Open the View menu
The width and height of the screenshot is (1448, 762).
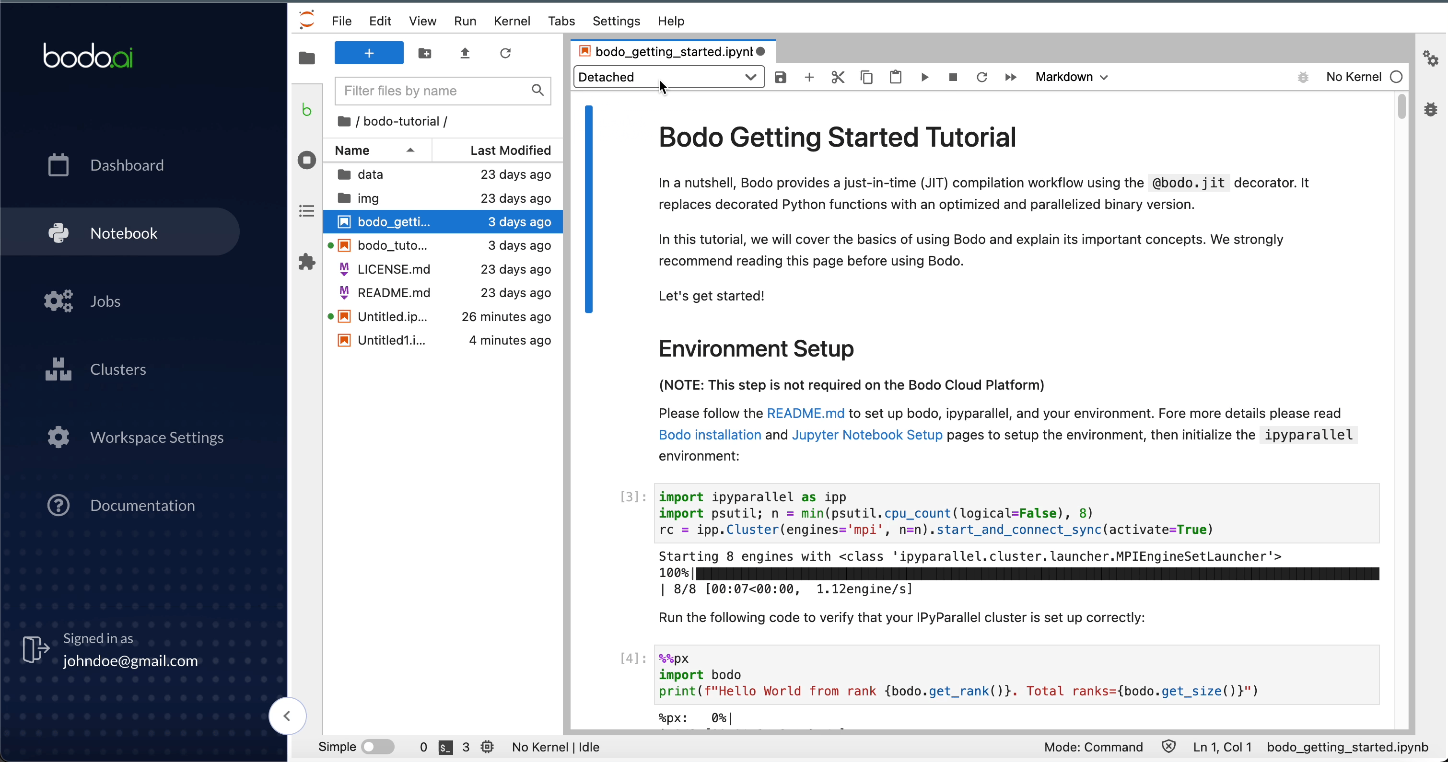coord(422,21)
